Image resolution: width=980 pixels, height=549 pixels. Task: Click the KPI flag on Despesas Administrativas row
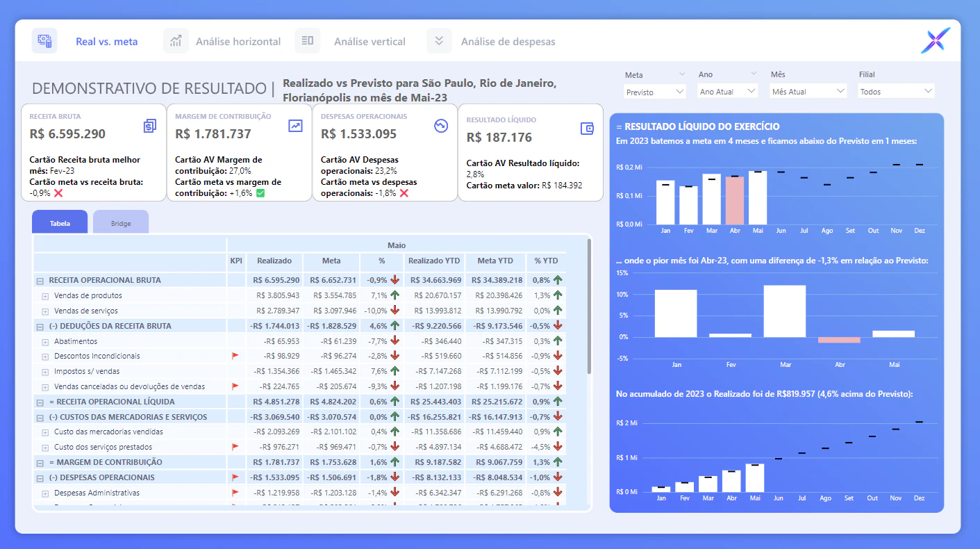[x=235, y=493]
